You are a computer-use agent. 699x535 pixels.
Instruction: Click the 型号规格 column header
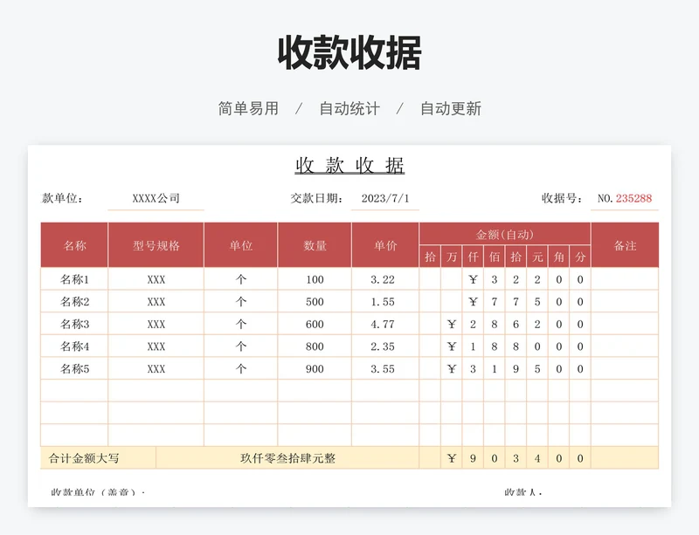(x=156, y=245)
